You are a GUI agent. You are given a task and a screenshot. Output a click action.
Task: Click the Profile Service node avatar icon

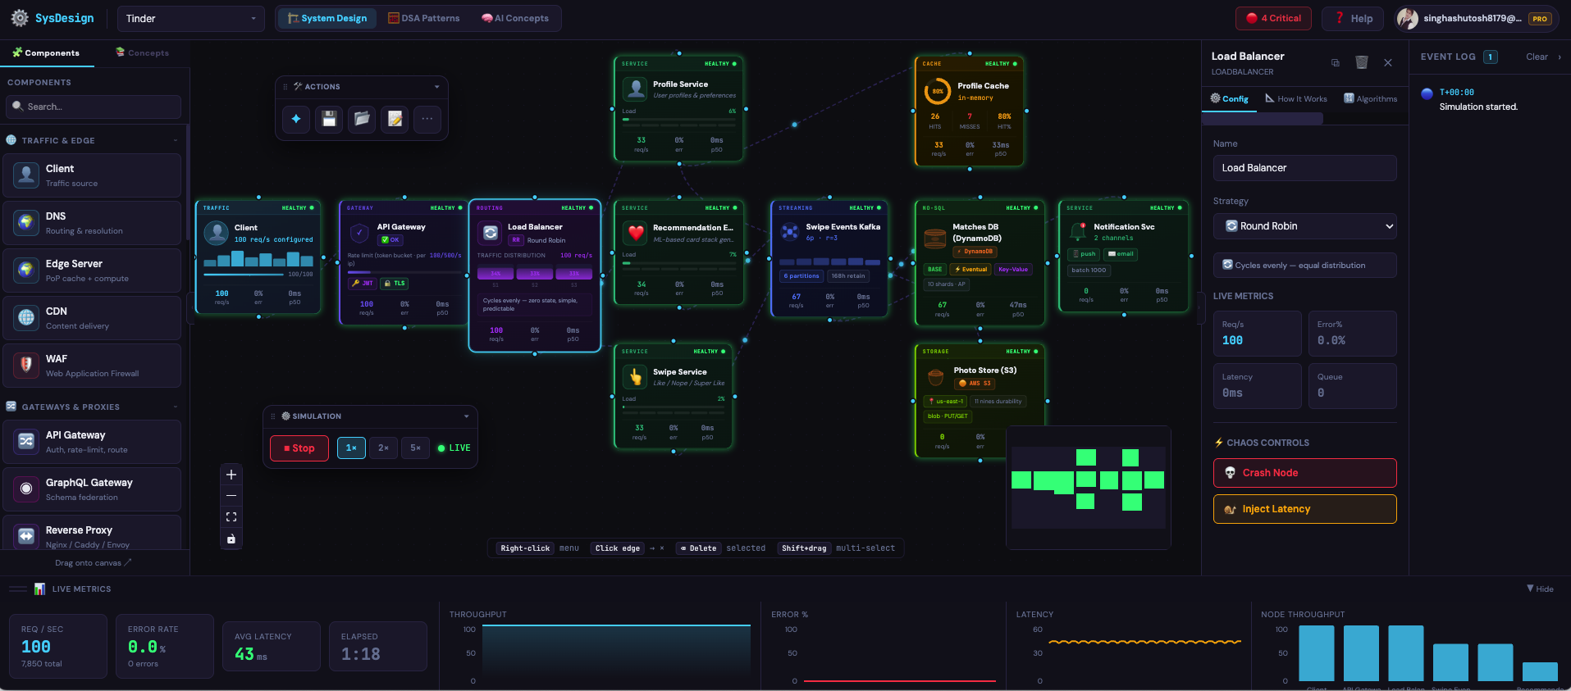[635, 89]
